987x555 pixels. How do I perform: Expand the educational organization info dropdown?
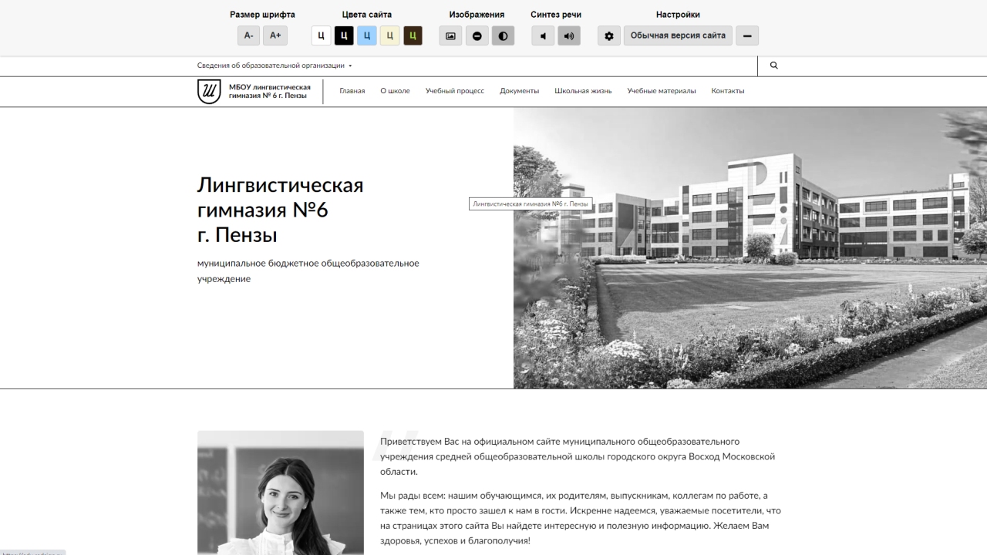(275, 66)
